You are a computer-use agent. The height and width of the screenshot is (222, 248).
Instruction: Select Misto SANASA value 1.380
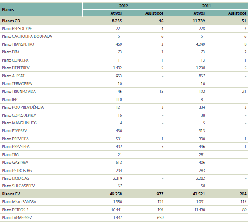pos(118,202)
